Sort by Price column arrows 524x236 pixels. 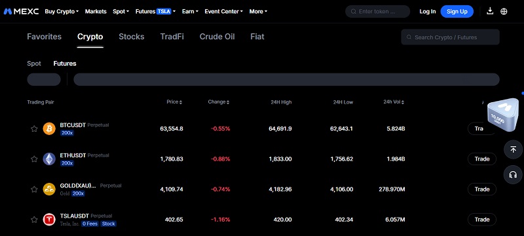click(181, 102)
